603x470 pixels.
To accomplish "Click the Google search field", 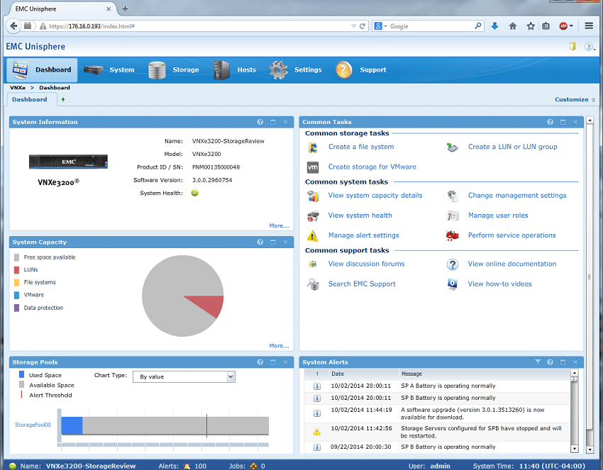I will click(431, 26).
